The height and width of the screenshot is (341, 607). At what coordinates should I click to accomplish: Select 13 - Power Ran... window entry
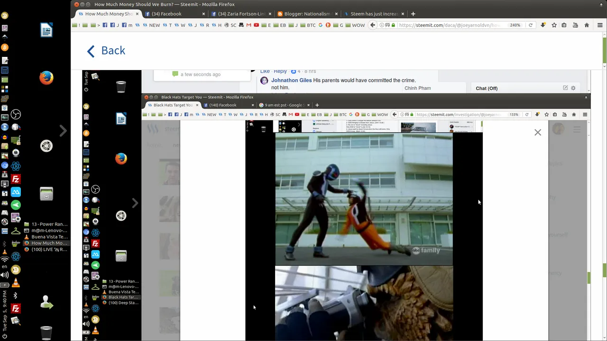pyautogui.click(x=46, y=224)
